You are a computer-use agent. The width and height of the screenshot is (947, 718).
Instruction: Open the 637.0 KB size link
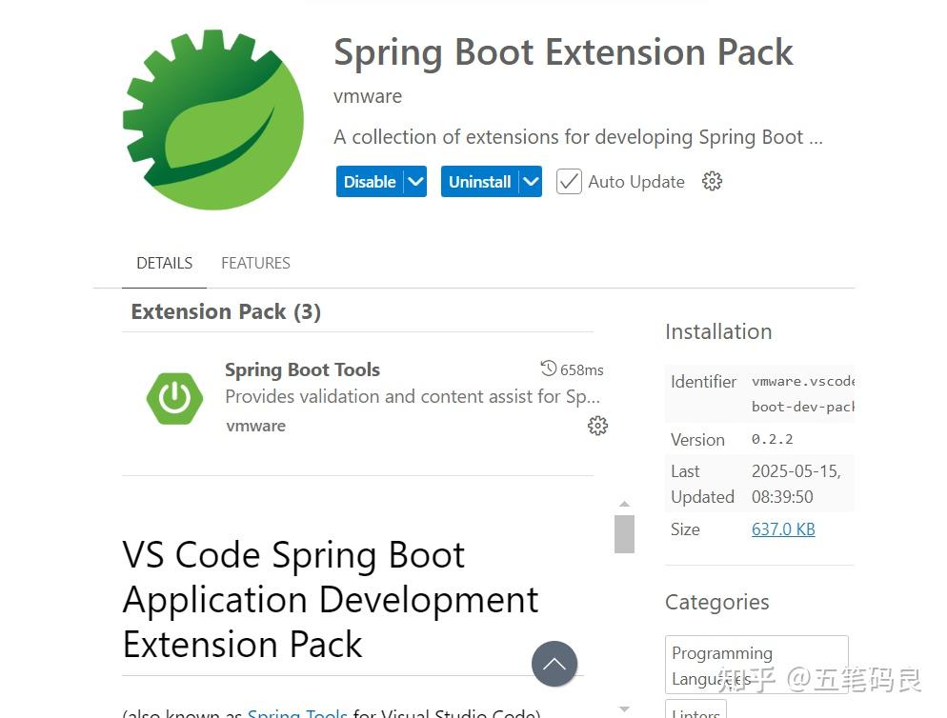[x=783, y=529]
